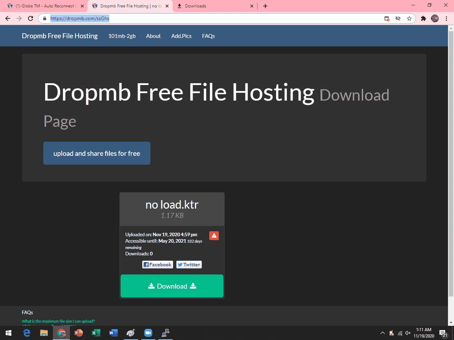454x340 pixels.
Task: Open the Windows Start menu
Action: (9, 333)
